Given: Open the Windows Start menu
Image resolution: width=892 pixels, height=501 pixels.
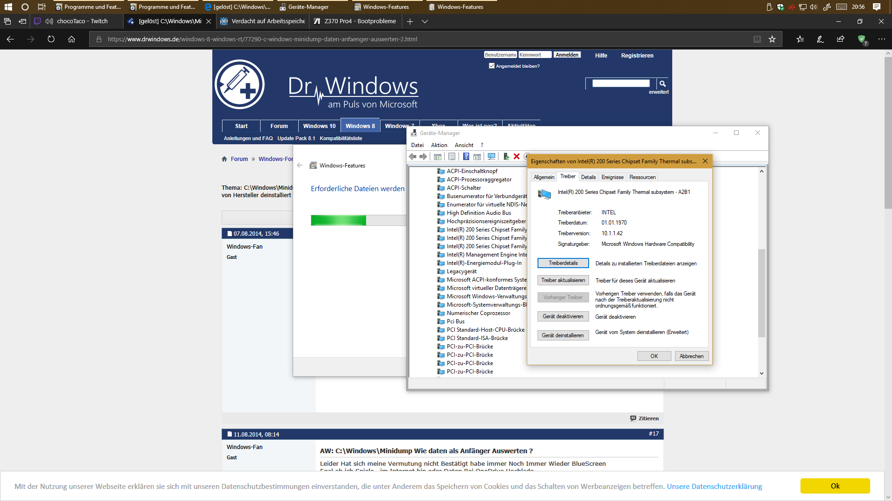Looking at the screenshot, I should pos(8,7).
